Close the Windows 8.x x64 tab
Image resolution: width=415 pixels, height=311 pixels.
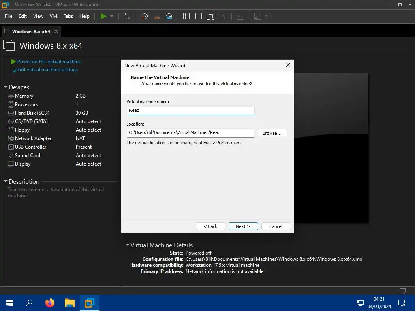(x=56, y=32)
